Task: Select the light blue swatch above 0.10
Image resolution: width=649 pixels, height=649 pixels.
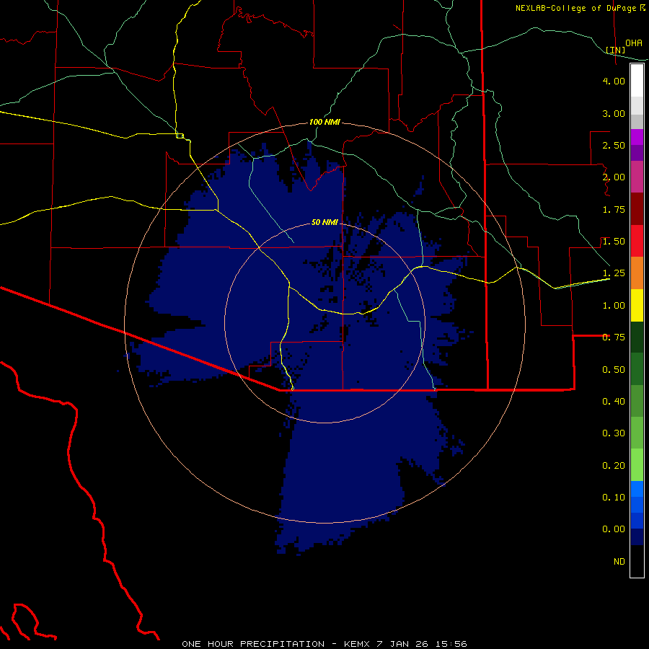Action: [637, 489]
